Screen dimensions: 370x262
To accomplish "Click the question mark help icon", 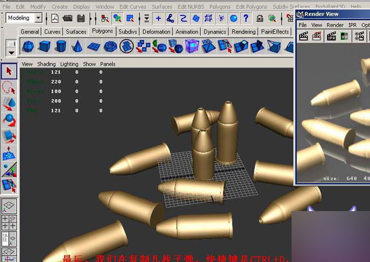I will coord(246,18).
